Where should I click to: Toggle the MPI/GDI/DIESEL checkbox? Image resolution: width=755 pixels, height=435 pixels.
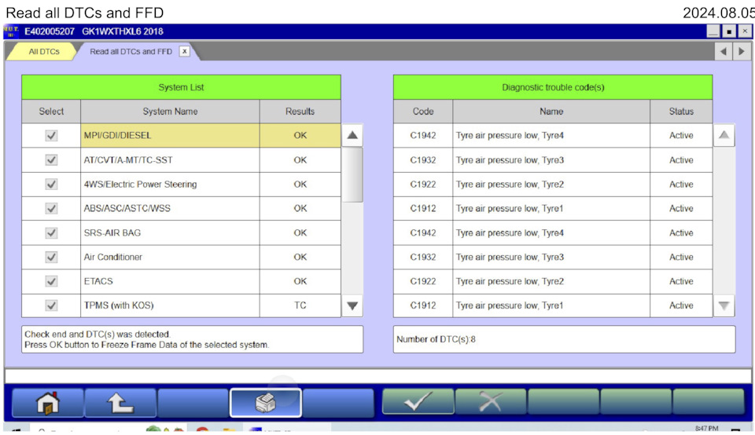point(51,136)
